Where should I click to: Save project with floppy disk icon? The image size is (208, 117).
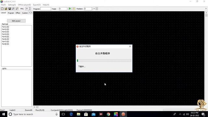(x=10, y=9)
